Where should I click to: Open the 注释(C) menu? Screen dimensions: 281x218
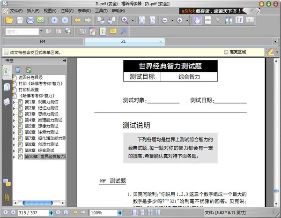click(x=67, y=11)
